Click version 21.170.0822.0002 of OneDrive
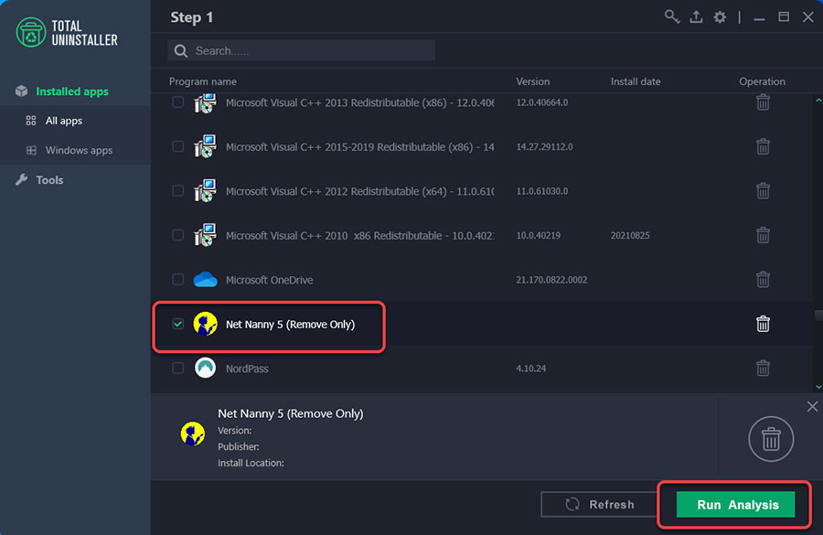This screenshot has width=823, height=535. click(x=551, y=280)
